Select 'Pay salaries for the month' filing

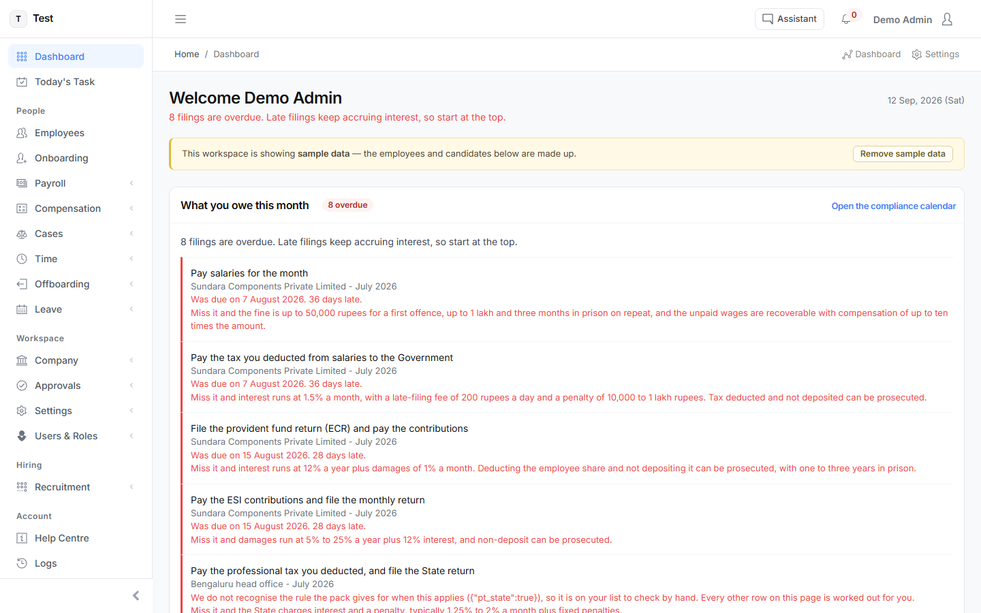click(x=567, y=299)
